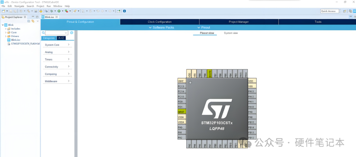Expand the Analog category
The height and width of the screenshot is (157, 356).
pos(57,52)
